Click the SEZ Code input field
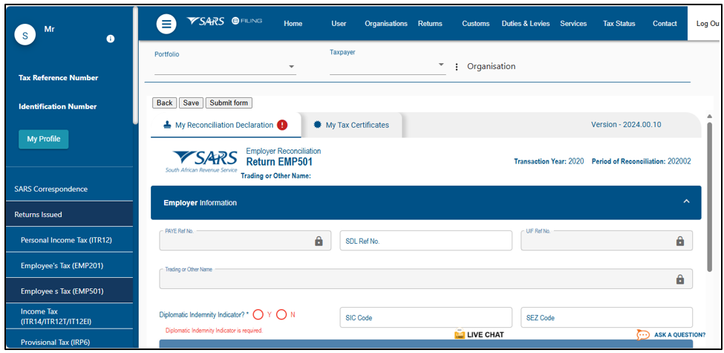 click(607, 317)
